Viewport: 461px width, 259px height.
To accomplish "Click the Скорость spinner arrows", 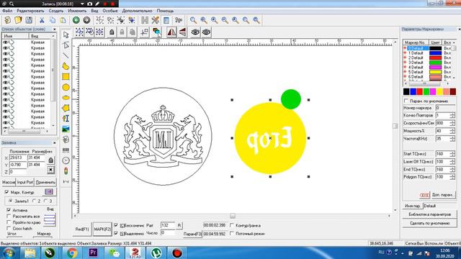I will [x=452, y=123].
